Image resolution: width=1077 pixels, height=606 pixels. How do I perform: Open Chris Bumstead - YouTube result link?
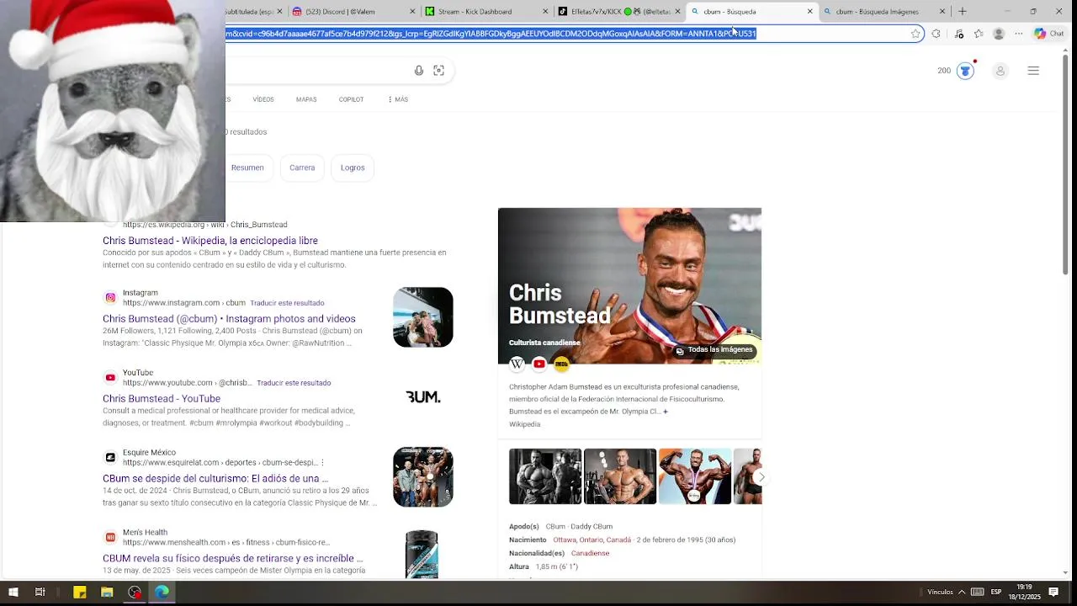tap(162, 399)
